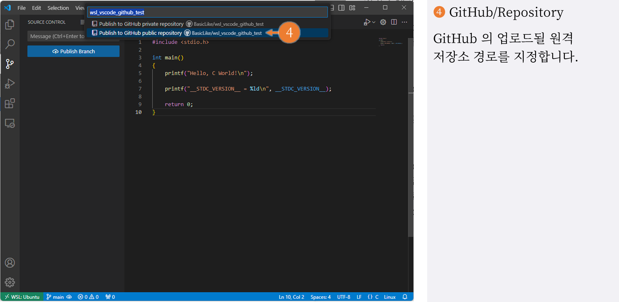Open errors and warnings status item
Screen dimensions: 619x302
(88, 297)
